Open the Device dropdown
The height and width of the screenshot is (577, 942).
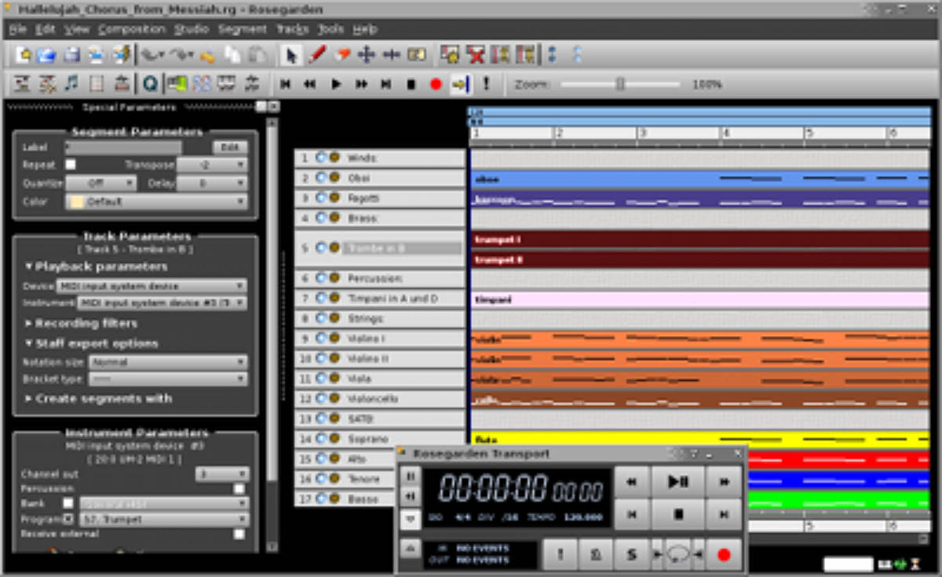click(152, 287)
